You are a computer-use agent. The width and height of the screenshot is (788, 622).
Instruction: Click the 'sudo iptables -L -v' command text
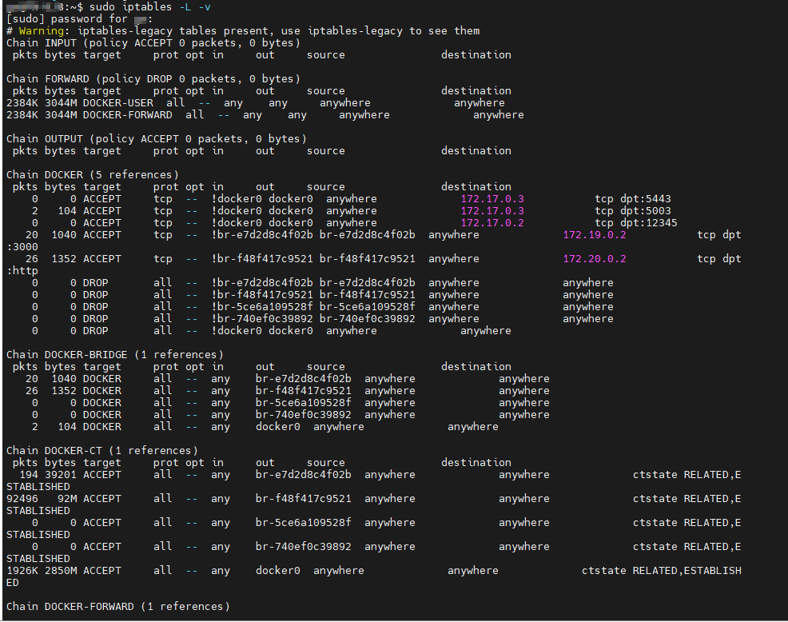pyautogui.click(x=149, y=7)
